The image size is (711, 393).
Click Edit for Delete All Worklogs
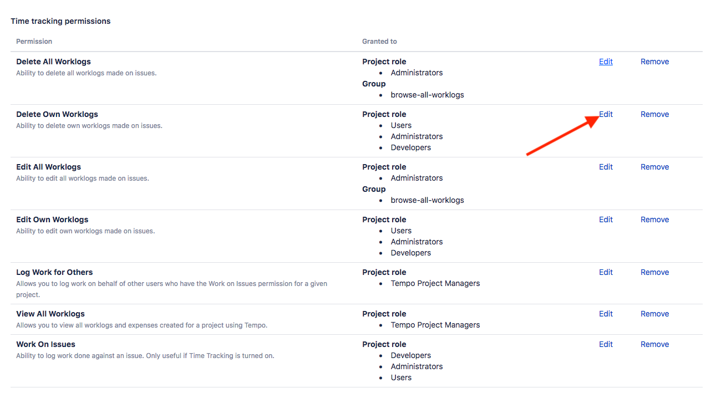[606, 62]
